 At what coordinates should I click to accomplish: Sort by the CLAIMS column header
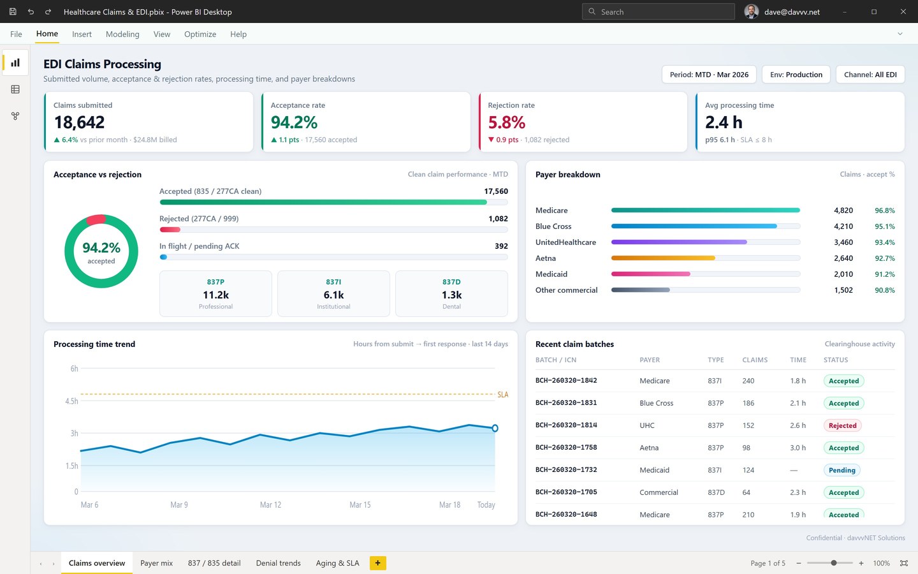755,360
